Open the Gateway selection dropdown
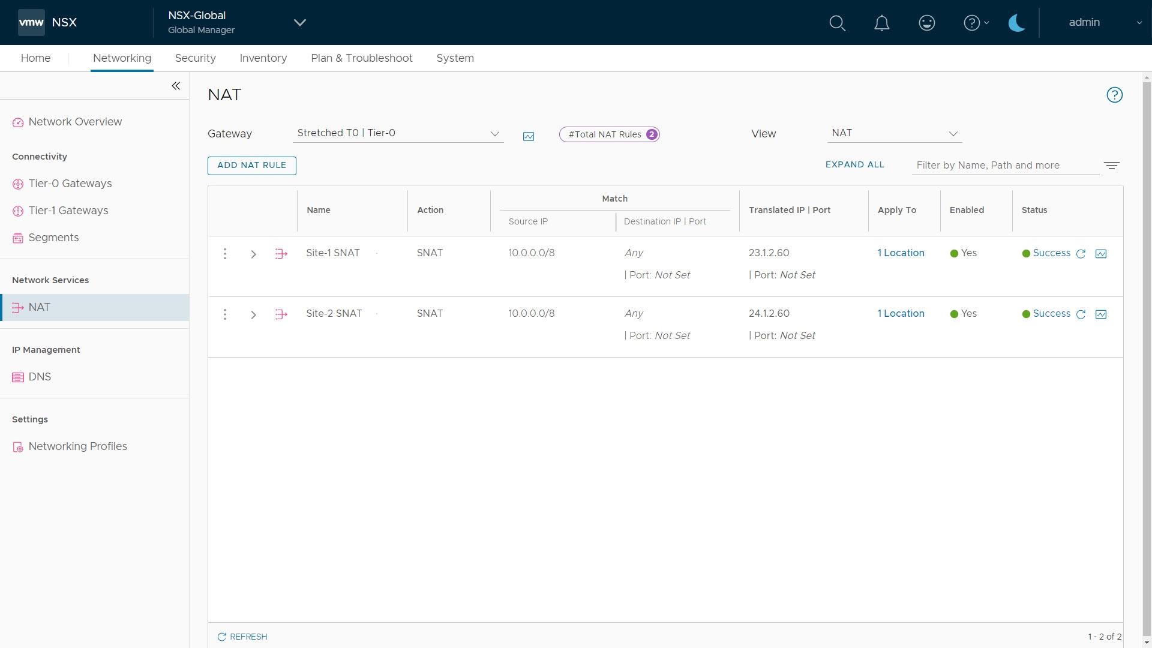 [x=398, y=133]
